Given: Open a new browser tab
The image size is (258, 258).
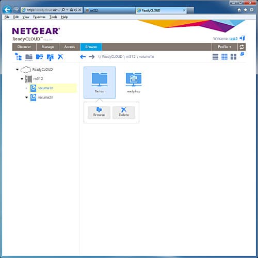Looking at the screenshot, I should coord(190,10).
